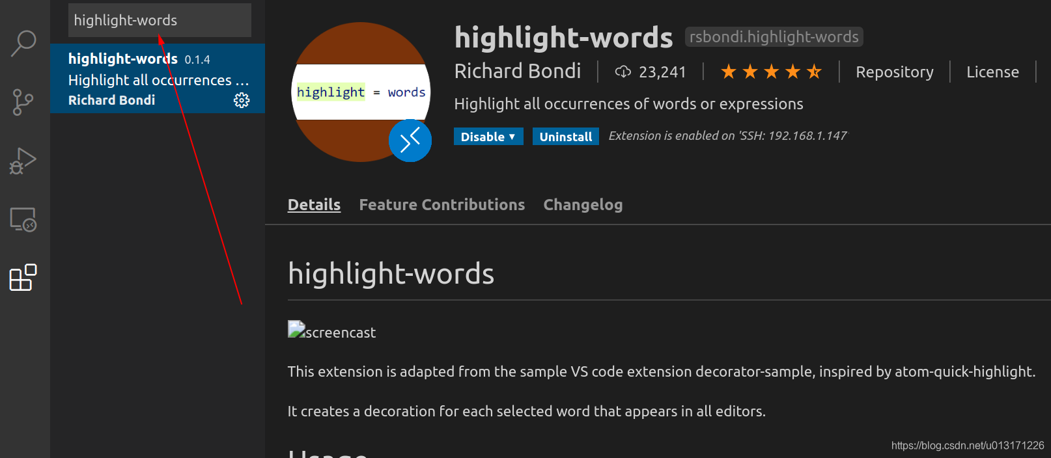Switch to the Details tab

coord(314,205)
